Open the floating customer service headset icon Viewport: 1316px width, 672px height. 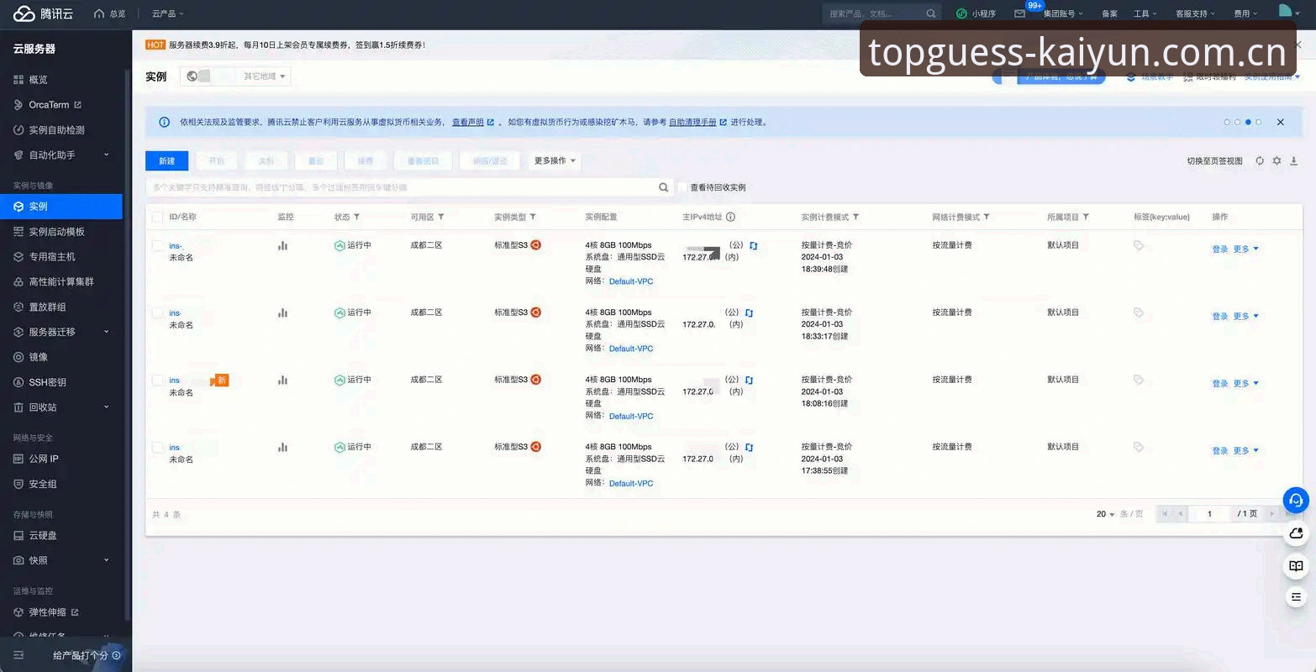pos(1296,500)
